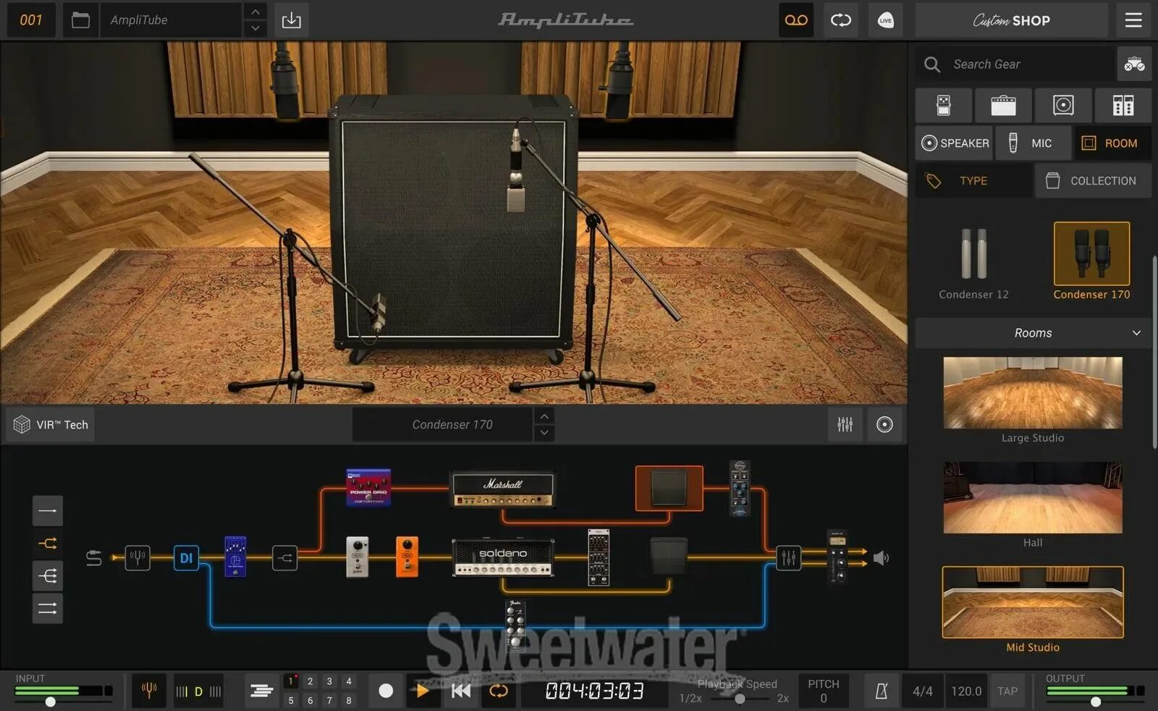1158x711 pixels.
Task: Open the main hamburger menu
Action: click(1133, 20)
